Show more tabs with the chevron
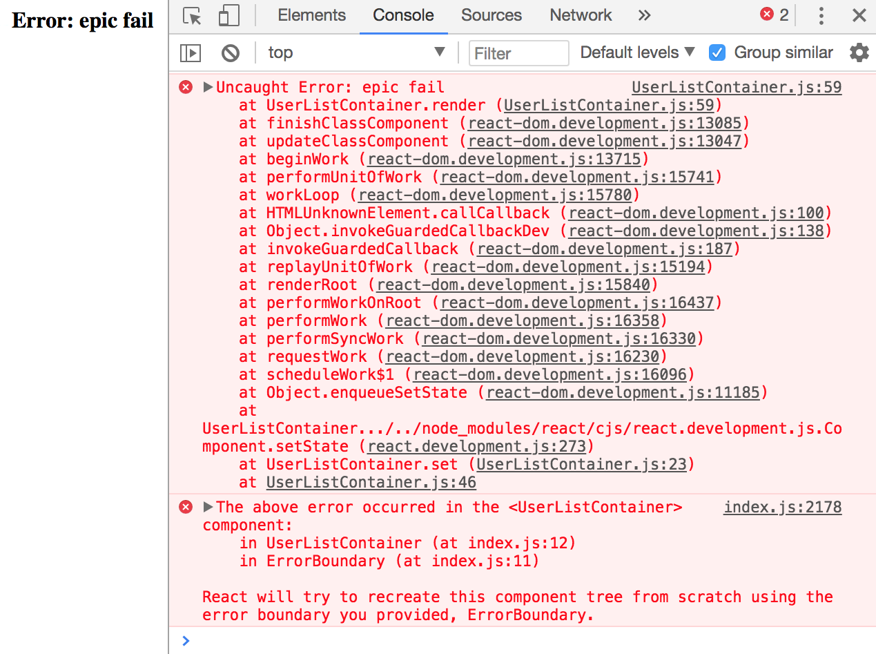Viewport: 876px width, 654px height. coord(644,16)
